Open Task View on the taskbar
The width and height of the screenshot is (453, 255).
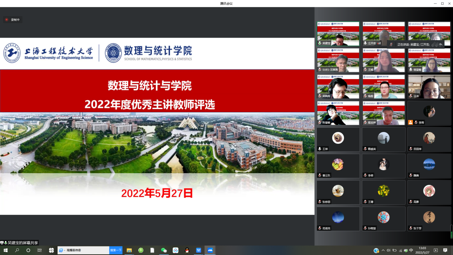tap(40, 250)
